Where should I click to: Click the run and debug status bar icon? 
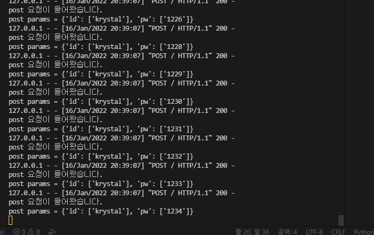point(52,232)
